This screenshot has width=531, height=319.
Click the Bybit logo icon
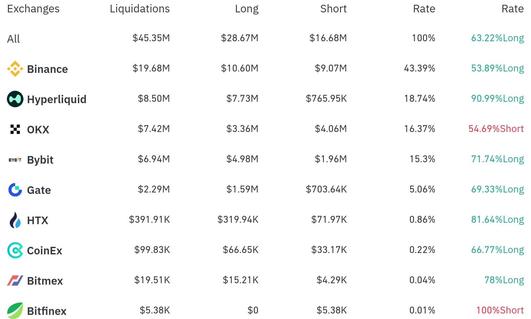[x=15, y=160]
